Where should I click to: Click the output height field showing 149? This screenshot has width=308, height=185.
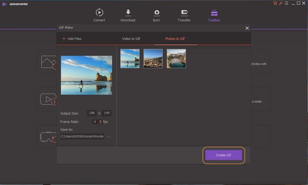click(107, 113)
